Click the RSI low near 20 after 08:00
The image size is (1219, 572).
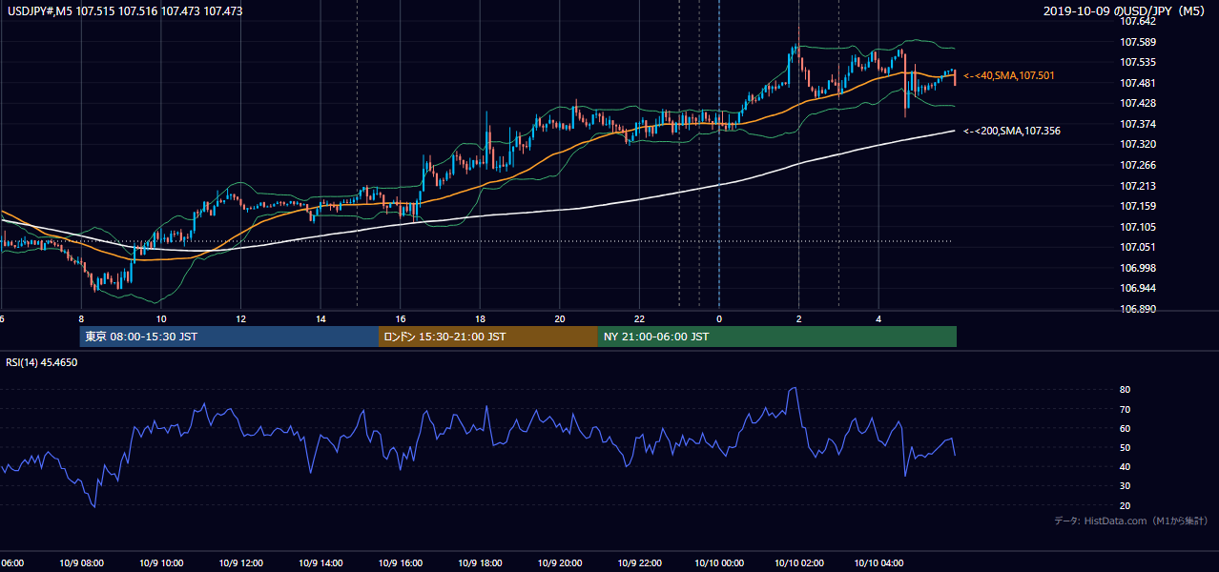(94, 506)
